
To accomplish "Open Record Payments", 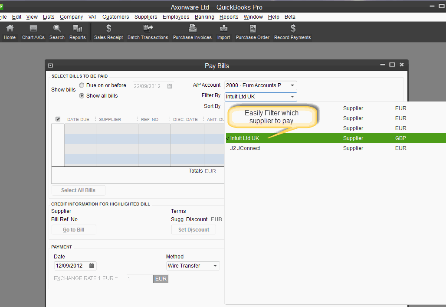I will [x=292, y=32].
